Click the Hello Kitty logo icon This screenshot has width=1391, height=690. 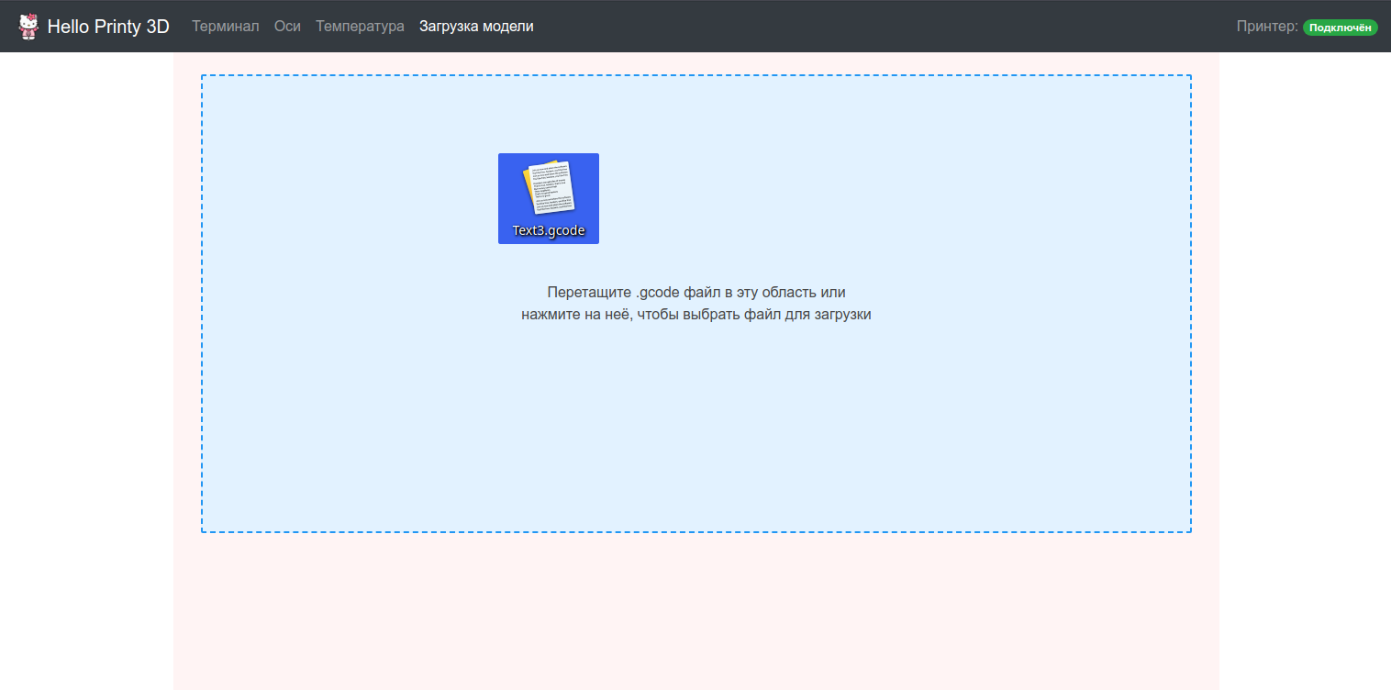[28, 27]
